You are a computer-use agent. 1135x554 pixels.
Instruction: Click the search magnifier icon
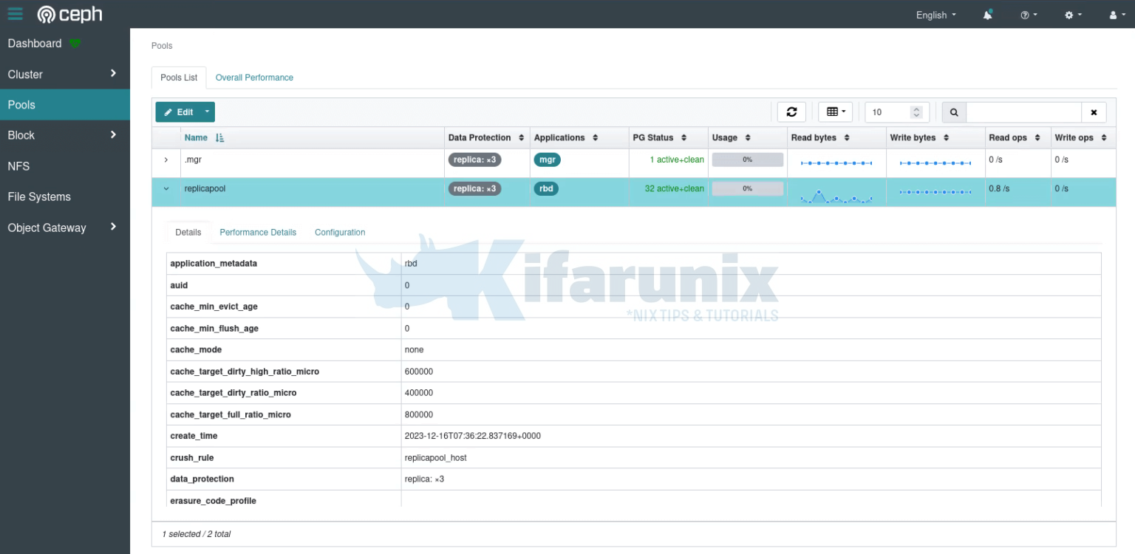pos(953,112)
